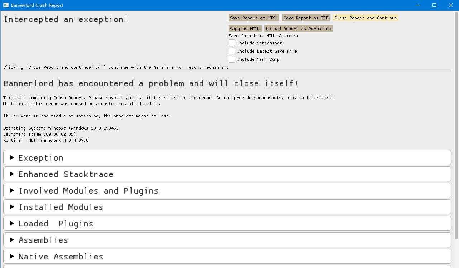The height and width of the screenshot is (268, 459).
Task: Click Save Report as ZIP button
Action: (306, 18)
